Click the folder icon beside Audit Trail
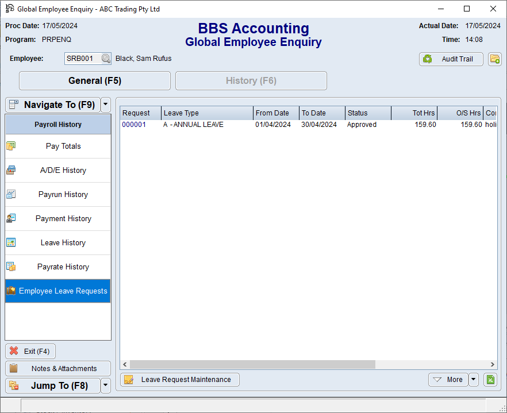 tap(494, 59)
